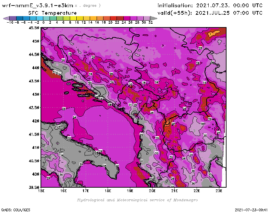Screen dimensions: 275x212
Task: Click the magenta 24 to 26 legend swatch
Action: pos(126,18)
